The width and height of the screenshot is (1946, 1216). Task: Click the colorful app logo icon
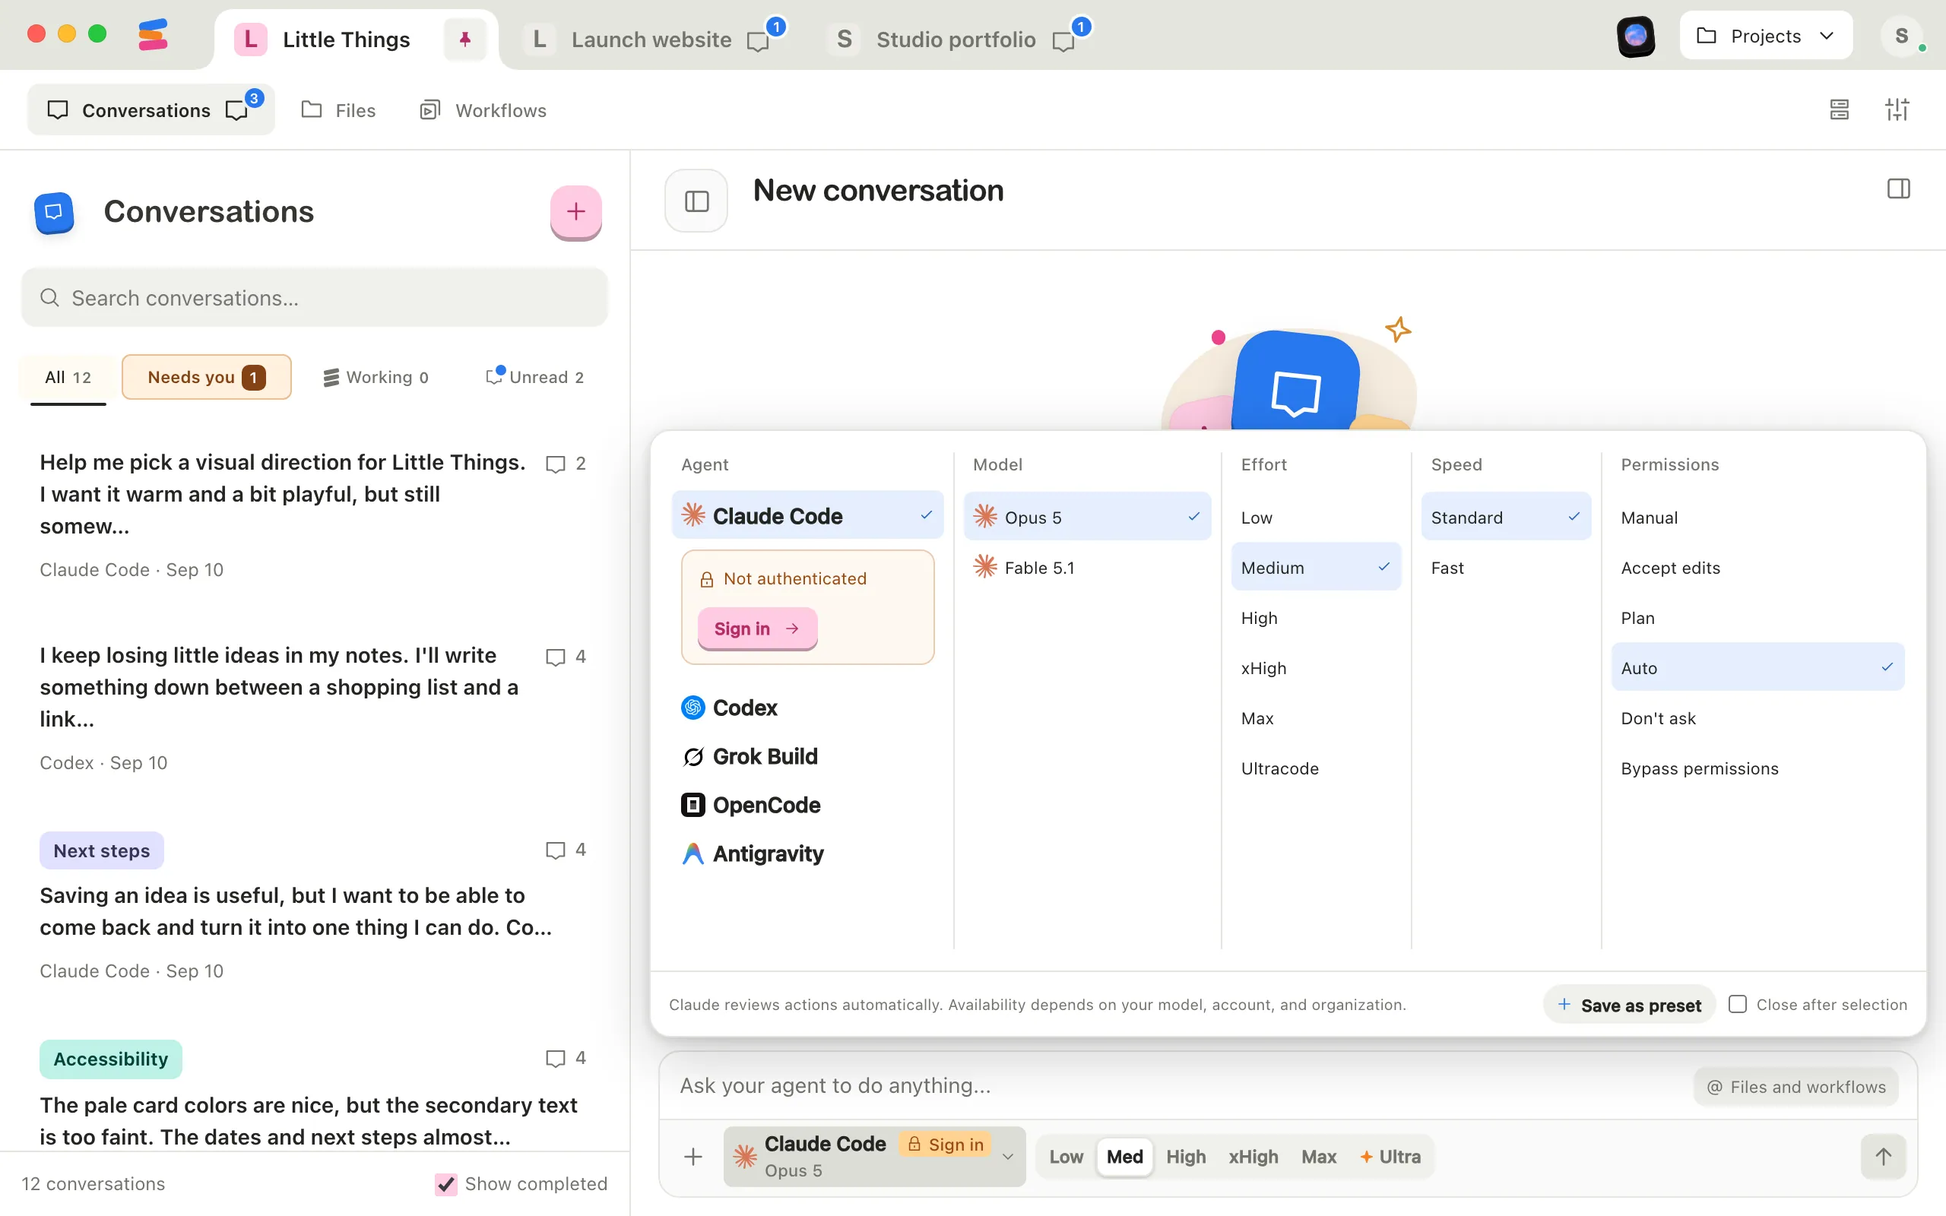[153, 35]
